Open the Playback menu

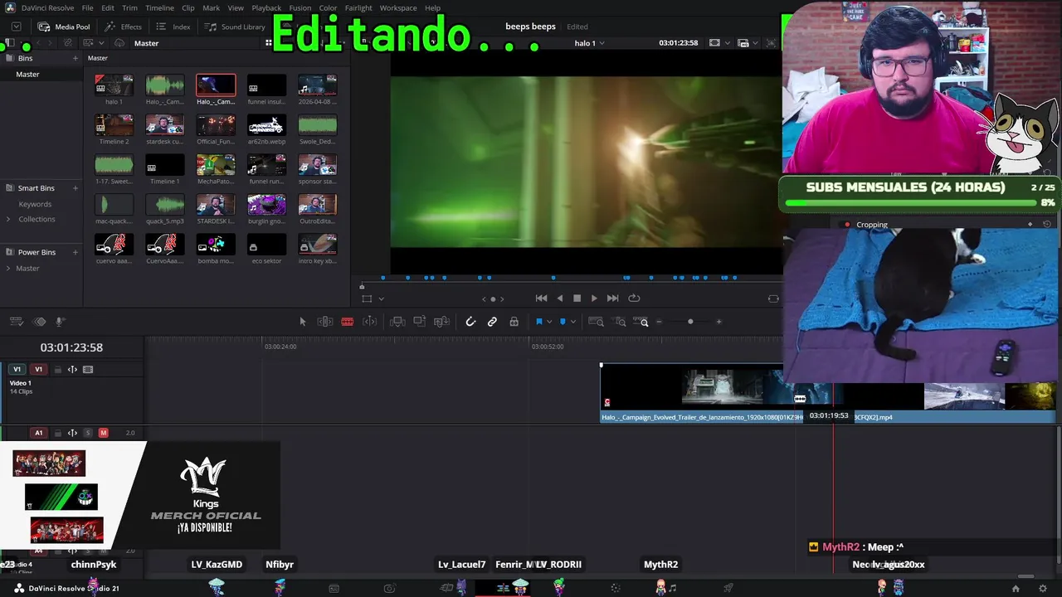(266, 8)
